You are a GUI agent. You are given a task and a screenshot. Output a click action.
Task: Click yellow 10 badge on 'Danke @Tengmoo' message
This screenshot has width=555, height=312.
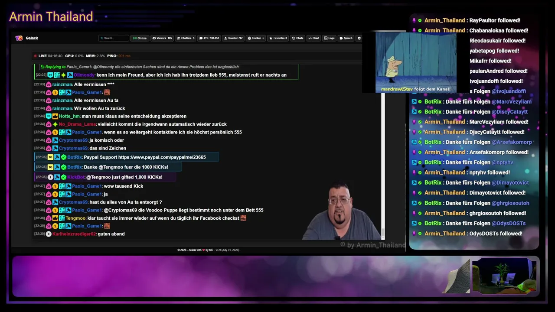tap(50, 167)
